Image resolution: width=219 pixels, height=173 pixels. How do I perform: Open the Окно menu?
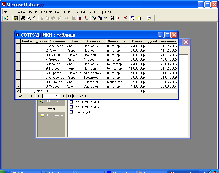pyautogui.click(x=92, y=12)
